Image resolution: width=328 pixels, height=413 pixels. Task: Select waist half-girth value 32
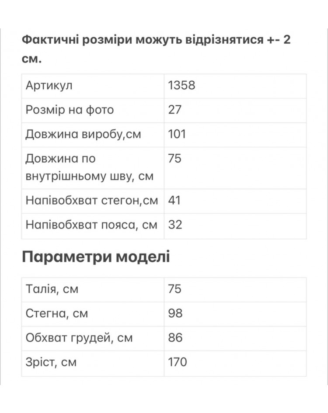coord(175,225)
